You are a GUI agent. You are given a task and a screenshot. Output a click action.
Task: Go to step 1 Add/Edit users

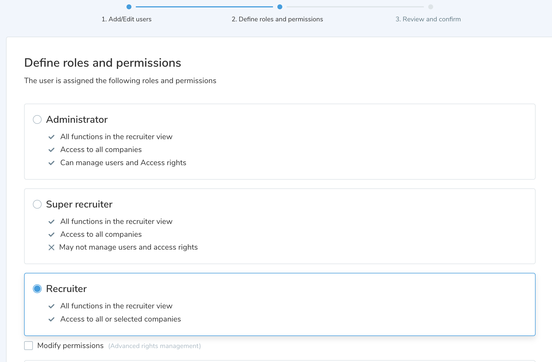(127, 19)
